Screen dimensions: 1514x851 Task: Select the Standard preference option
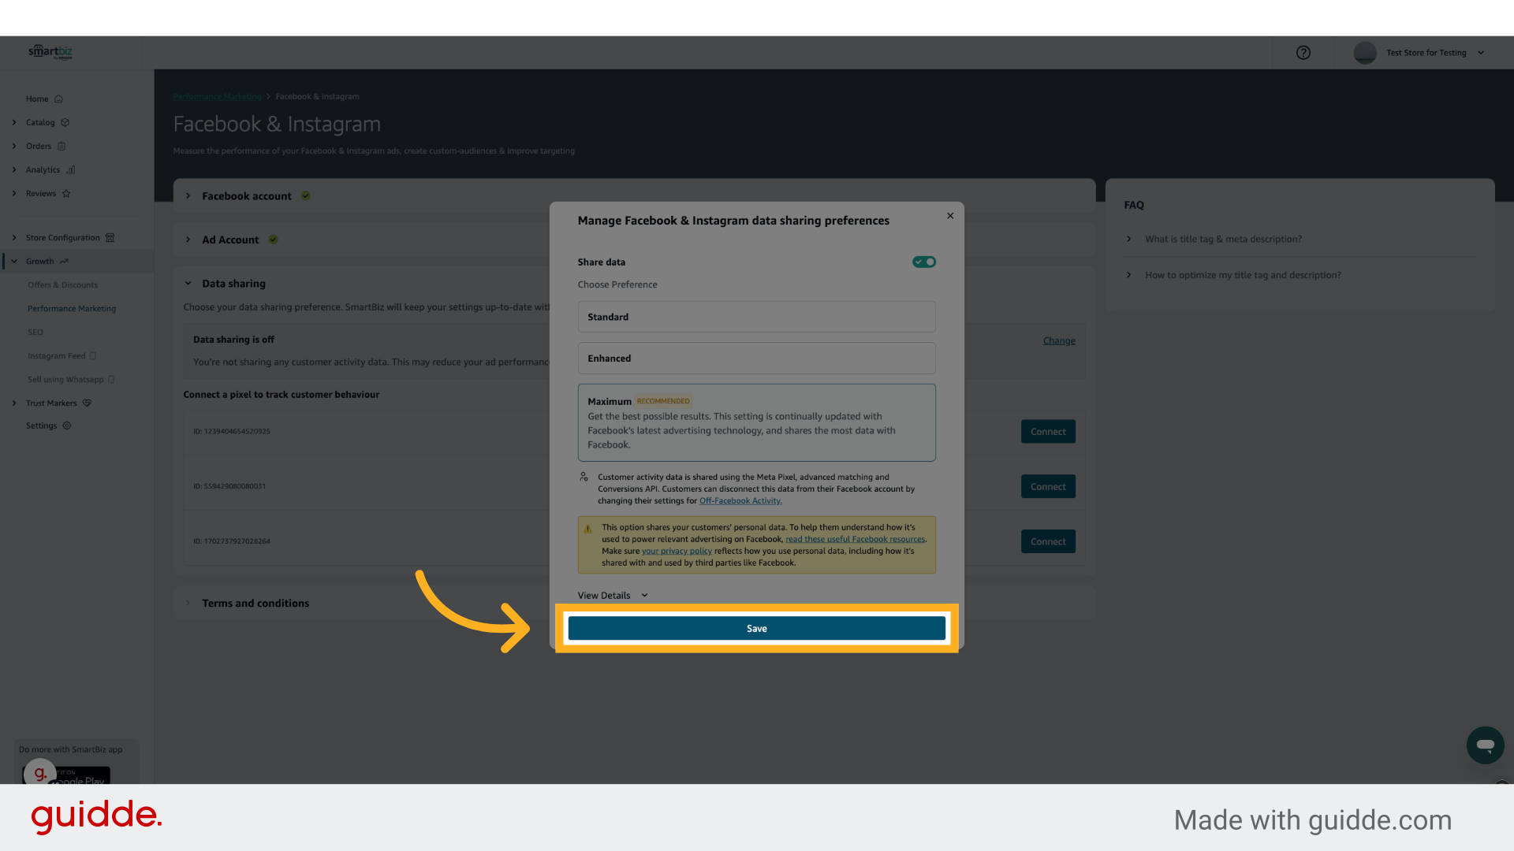tap(756, 317)
